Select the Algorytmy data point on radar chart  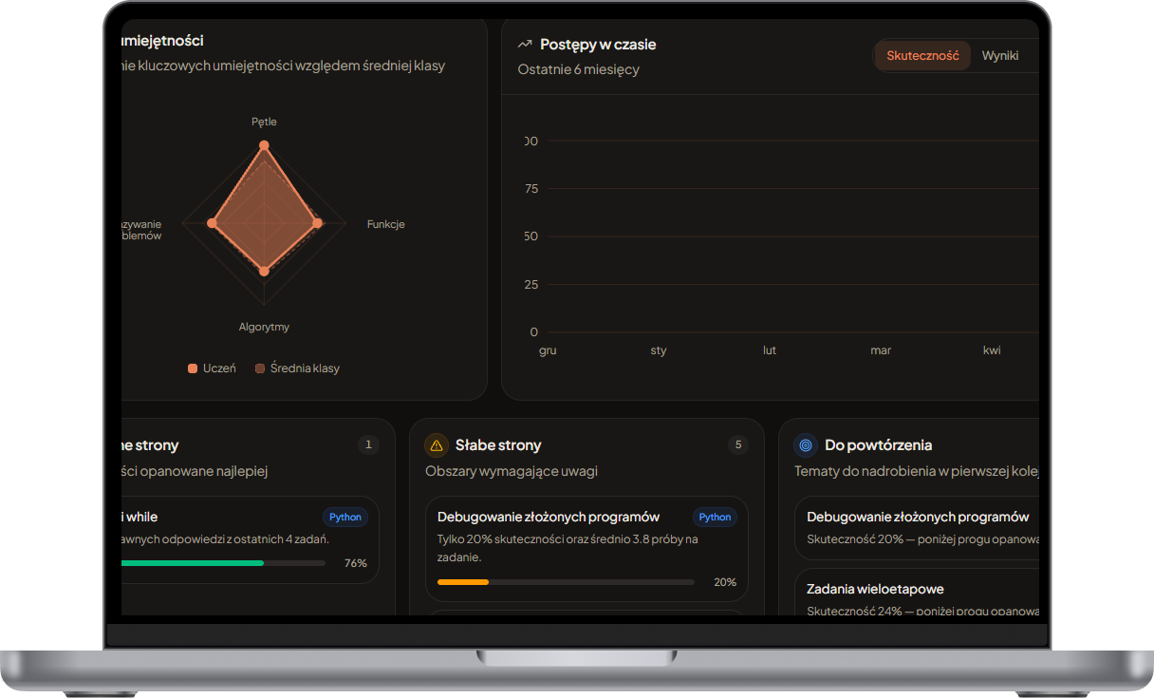264,271
